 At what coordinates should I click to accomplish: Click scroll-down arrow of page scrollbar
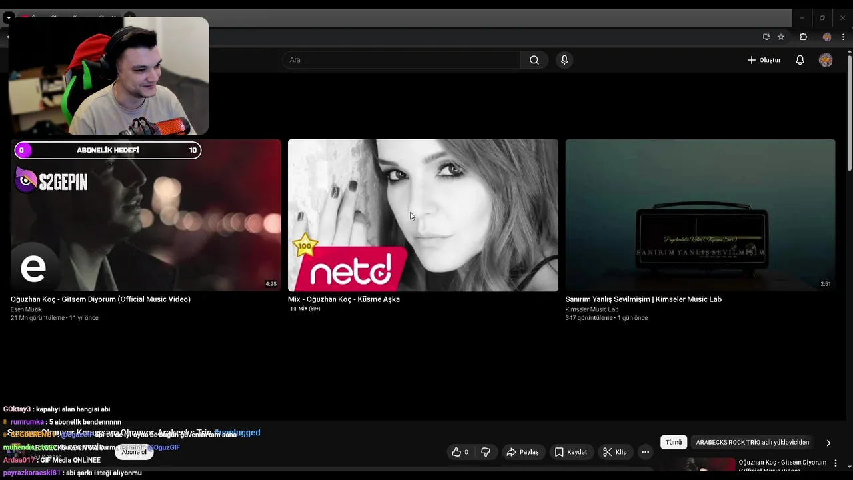[849, 467]
